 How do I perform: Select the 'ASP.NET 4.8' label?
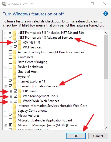(31, 42)
